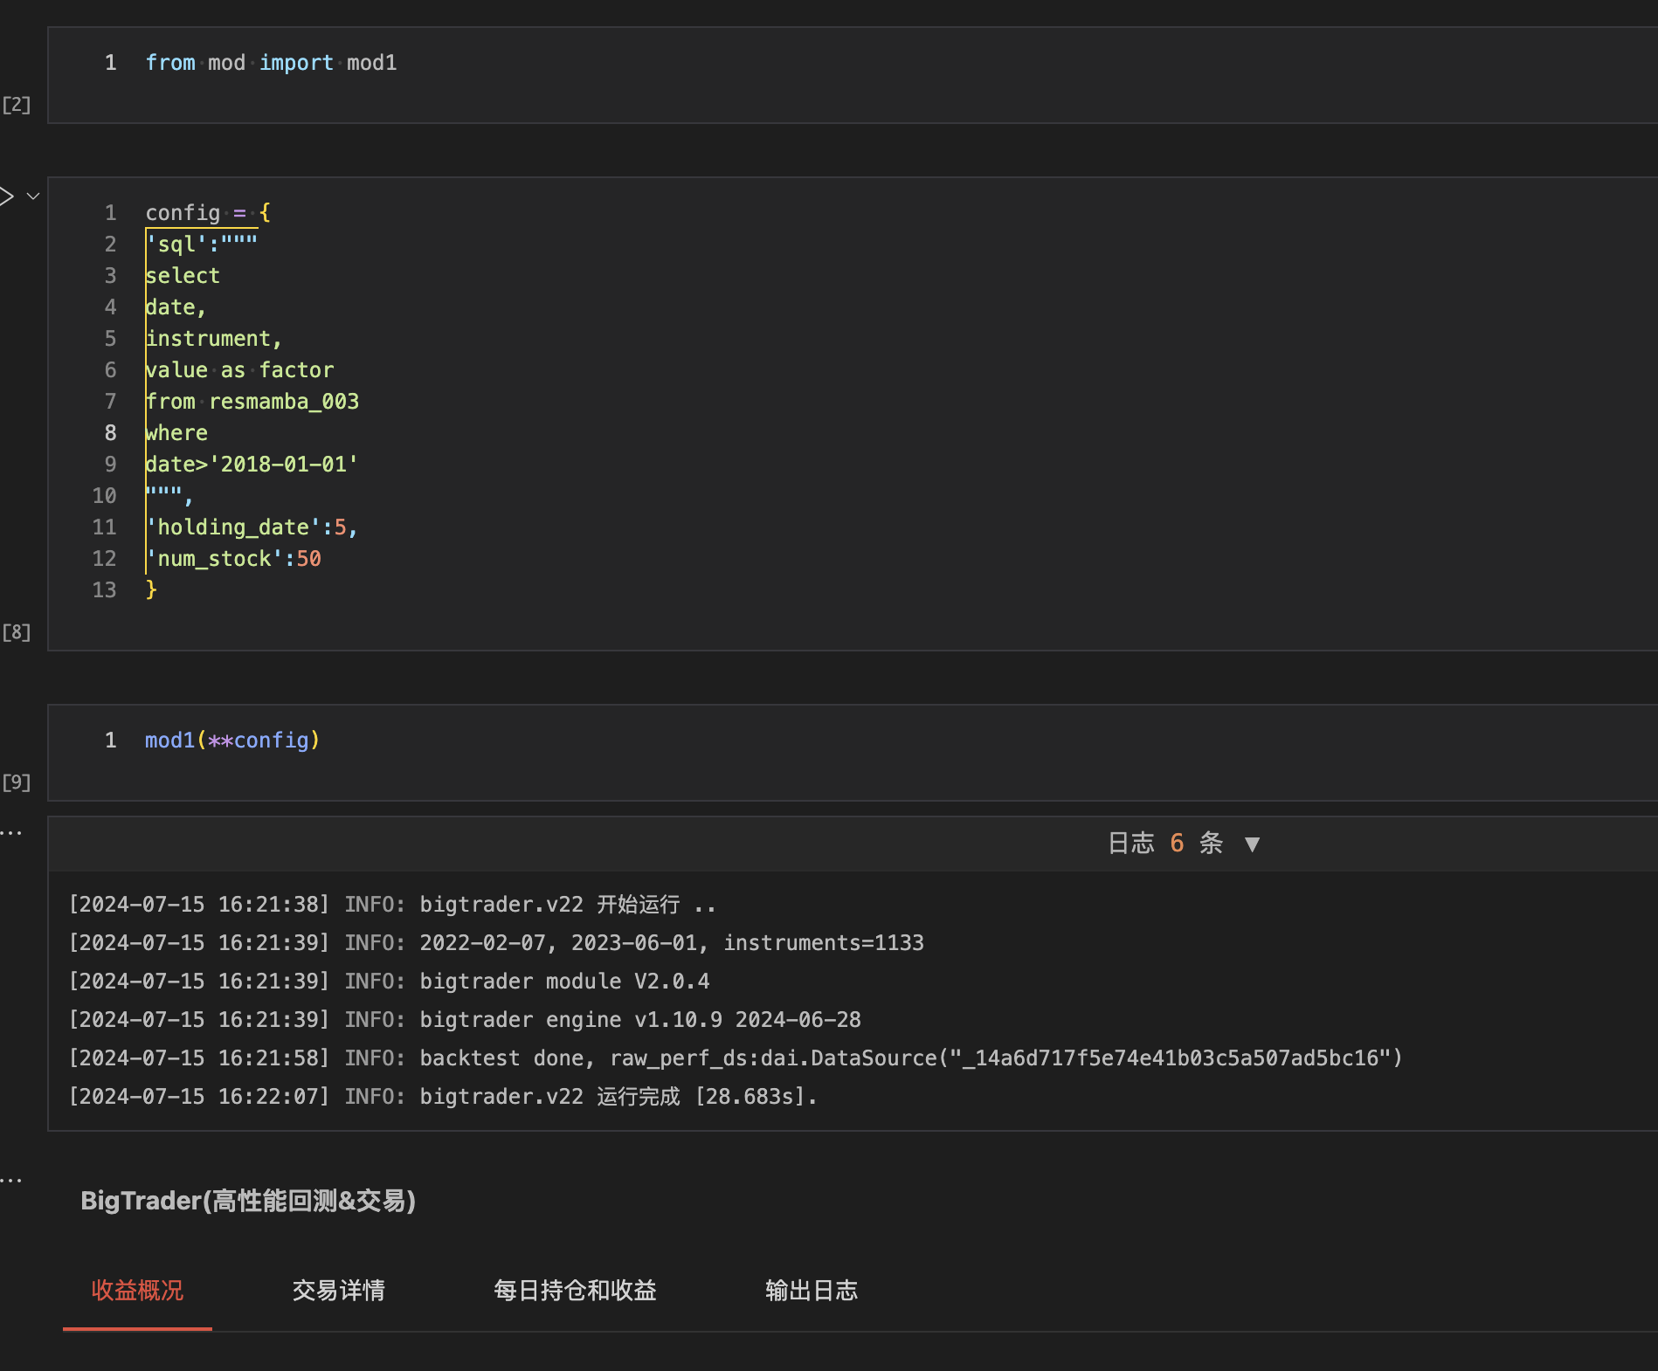Click the date>'2018-01-01' condition line

252,465
